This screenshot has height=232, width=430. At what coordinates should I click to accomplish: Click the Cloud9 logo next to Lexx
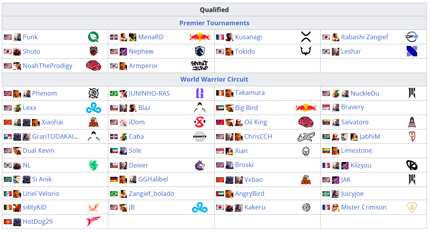(x=93, y=108)
